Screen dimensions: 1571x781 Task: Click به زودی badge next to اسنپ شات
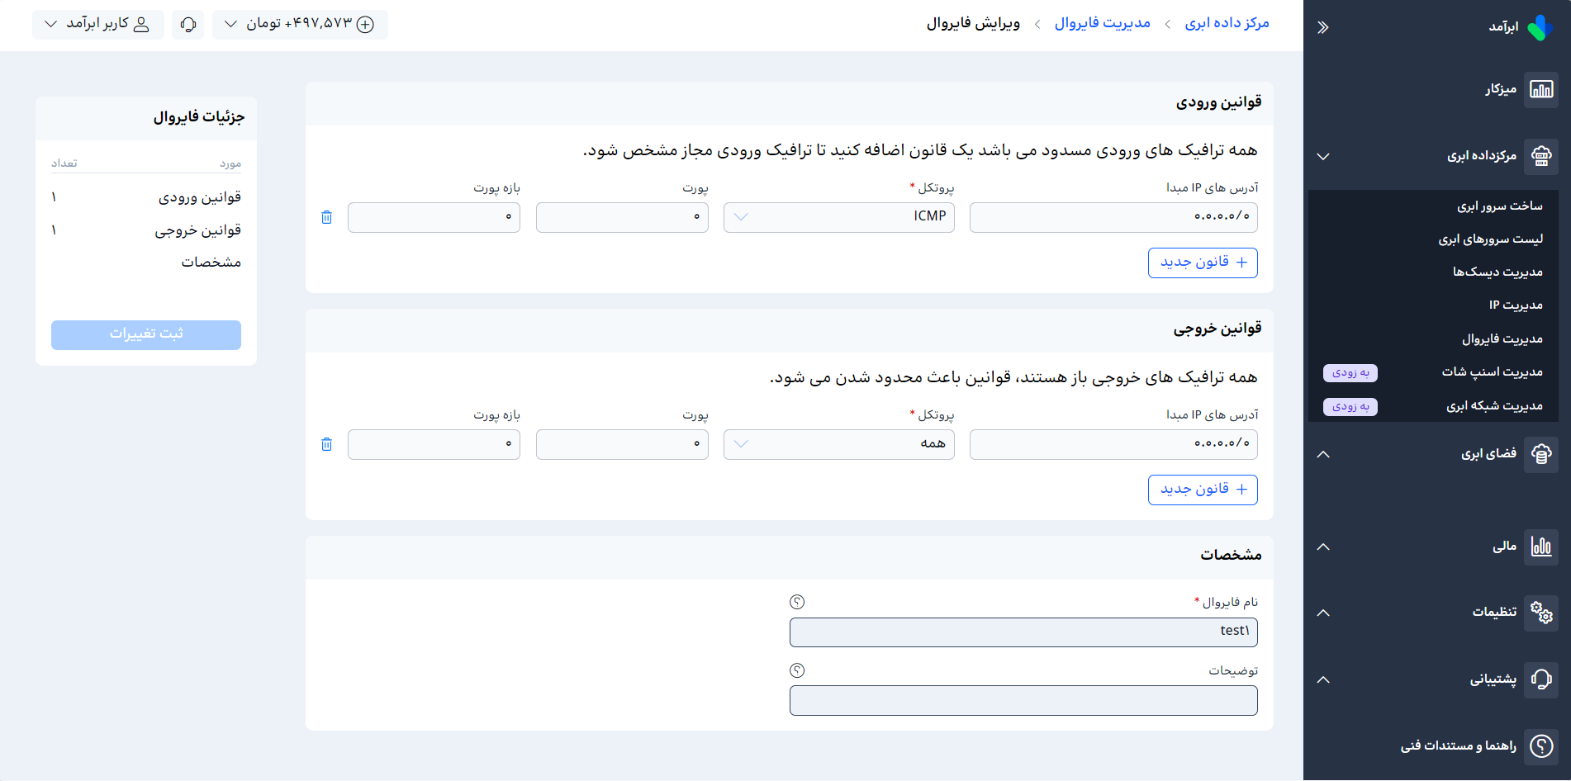(x=1350, y=372)
